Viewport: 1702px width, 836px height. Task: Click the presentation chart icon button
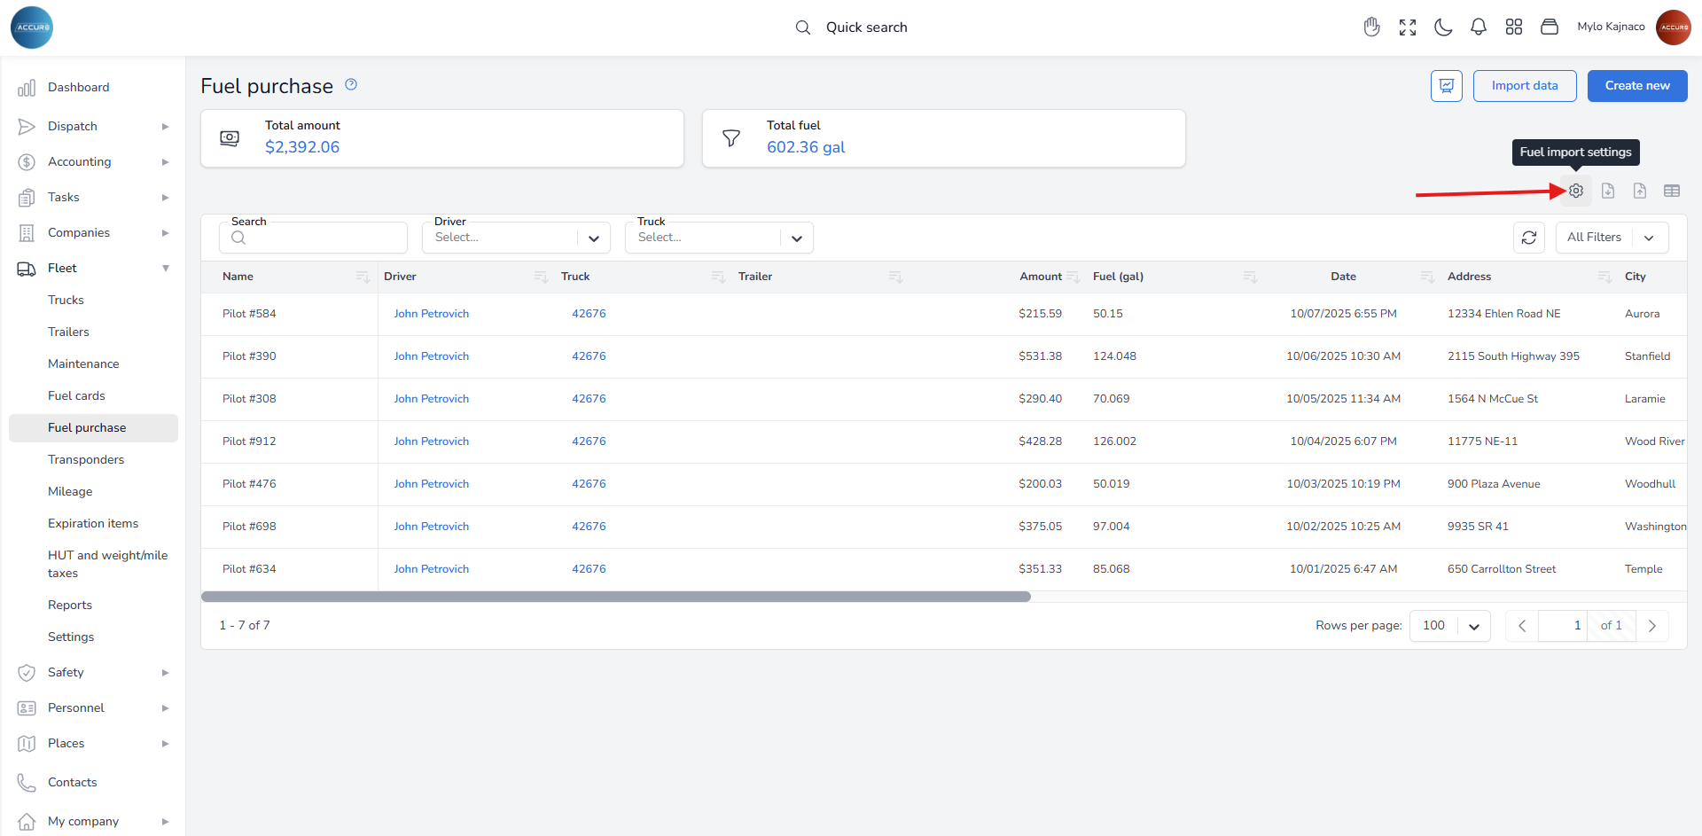1446,86
